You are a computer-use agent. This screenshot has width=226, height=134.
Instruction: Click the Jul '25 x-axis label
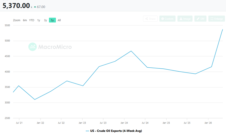click(x=187, y=123)
